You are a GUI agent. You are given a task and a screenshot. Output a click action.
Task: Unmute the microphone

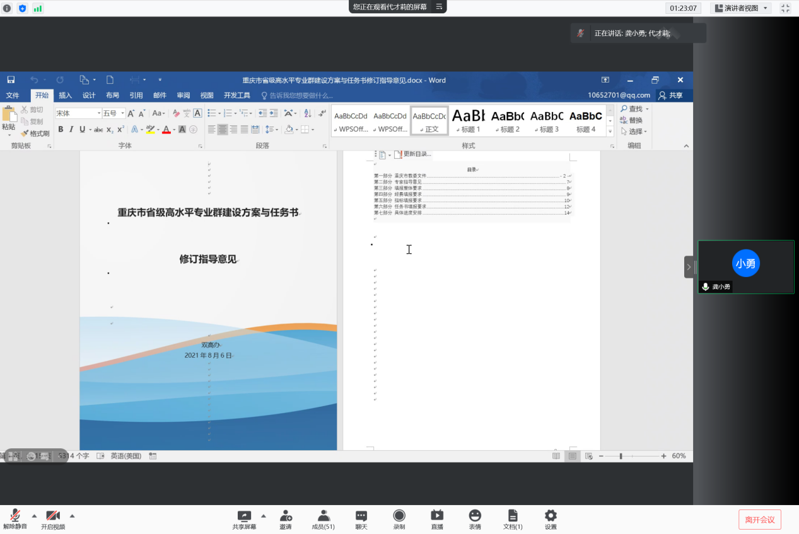[15, 516]
